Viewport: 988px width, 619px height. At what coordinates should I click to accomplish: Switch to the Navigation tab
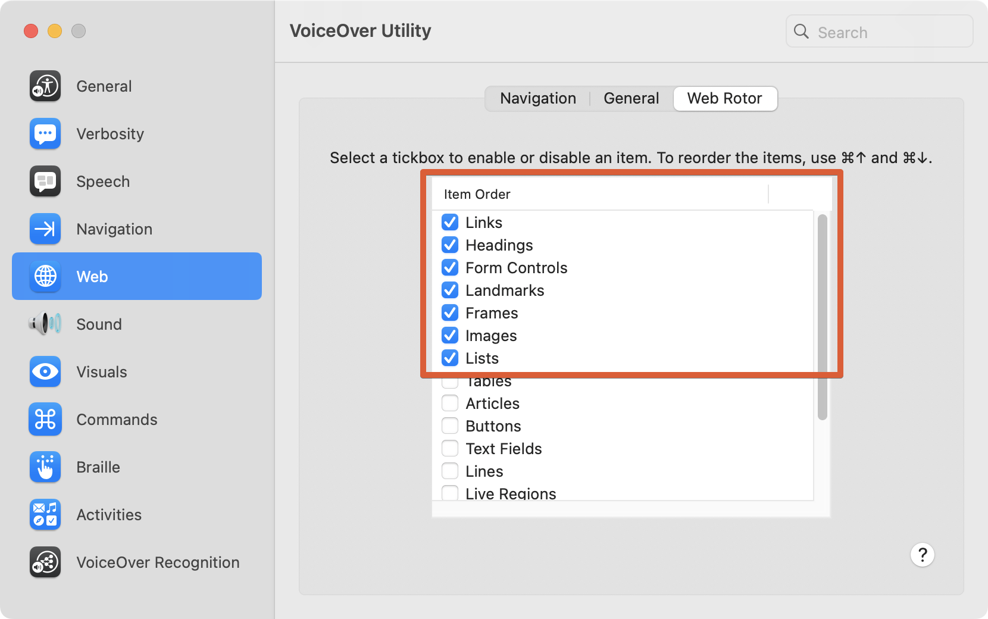[x=537, y=98]
